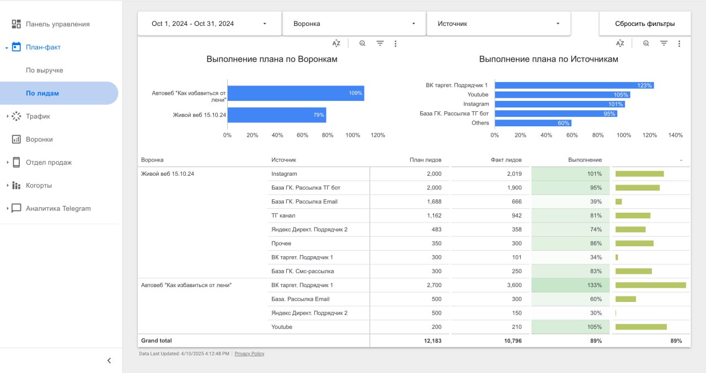Open three-dot menu on Источникам chart
This screenshot has width=706, height=373.
[680, 44]
